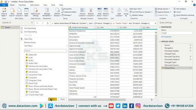Check the Grand Total checkbox
Viewport: 196px width, 110px height.
(x=27, y=83)
